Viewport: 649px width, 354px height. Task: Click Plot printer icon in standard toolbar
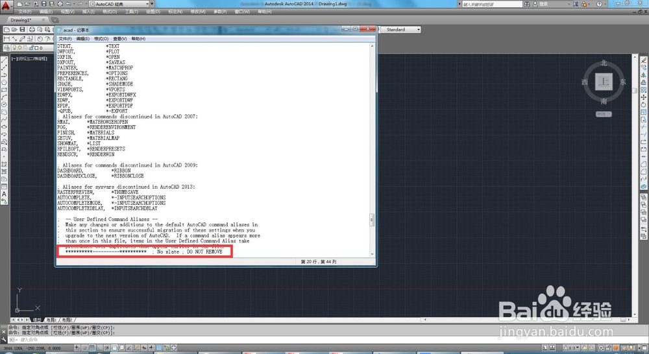coord(32,29)
